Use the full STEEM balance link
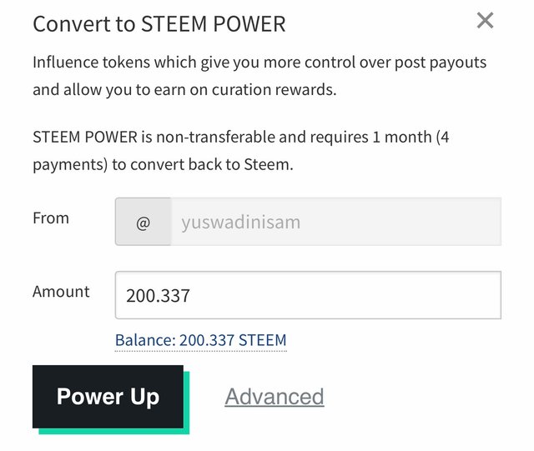The width and height of the screenshot is (534, 451). coord(200,340)
